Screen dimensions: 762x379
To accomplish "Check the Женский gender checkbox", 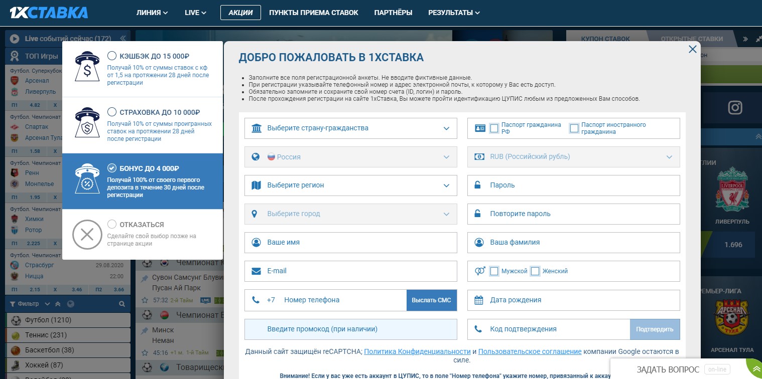I will (x=535, y=271).
